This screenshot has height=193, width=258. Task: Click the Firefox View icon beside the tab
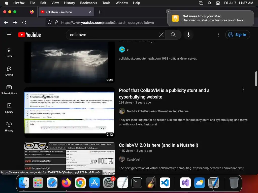[32, 12]
